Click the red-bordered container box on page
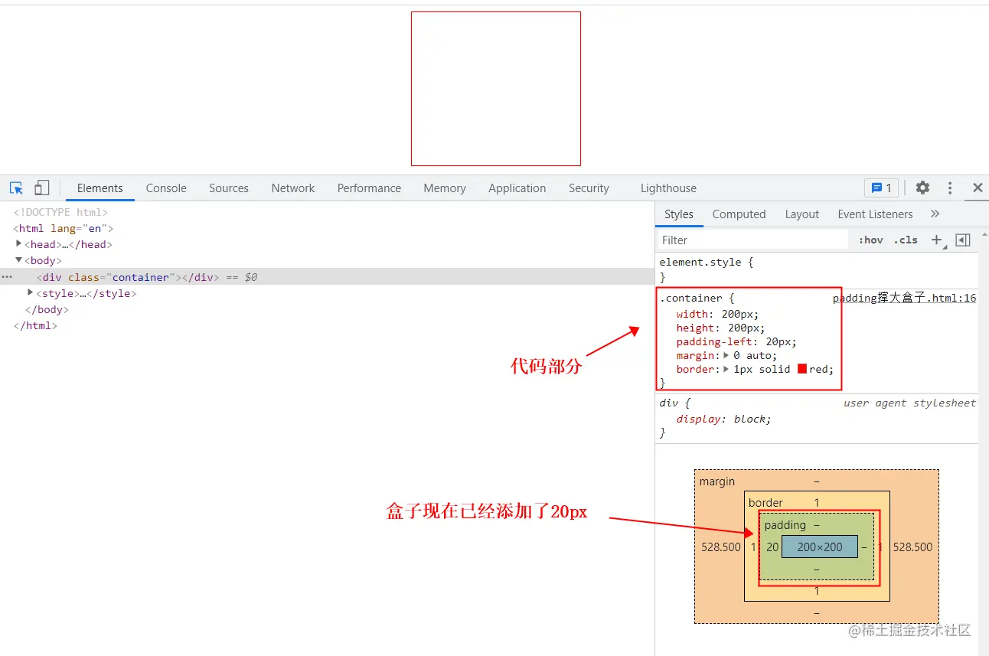 (496, 88)
